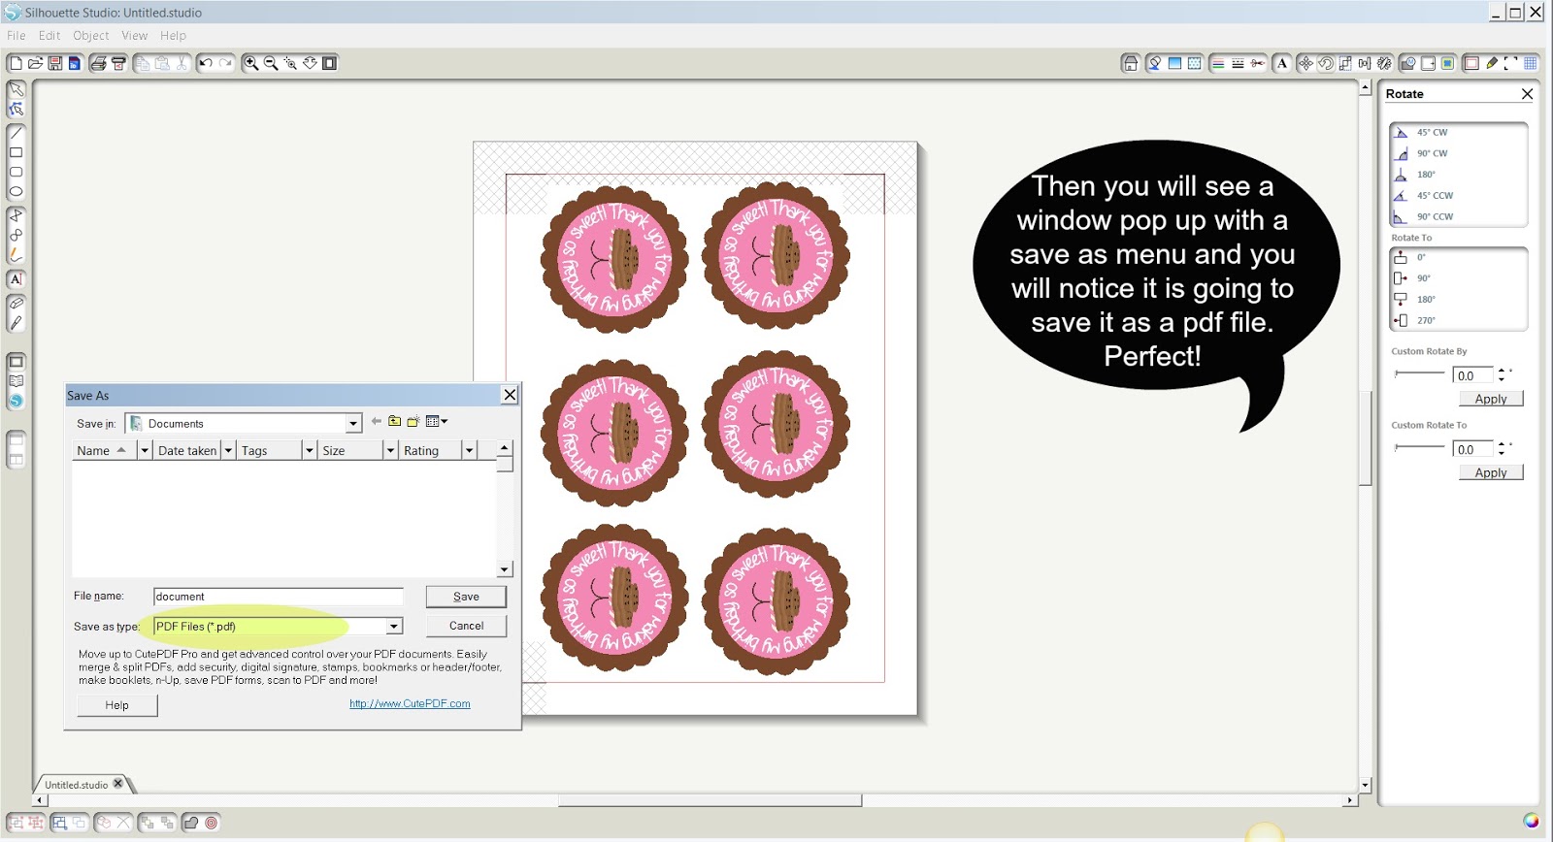1553x842 pixels.
Task: Click the Custom Rotate By value field
Action: click(1472, 375)
